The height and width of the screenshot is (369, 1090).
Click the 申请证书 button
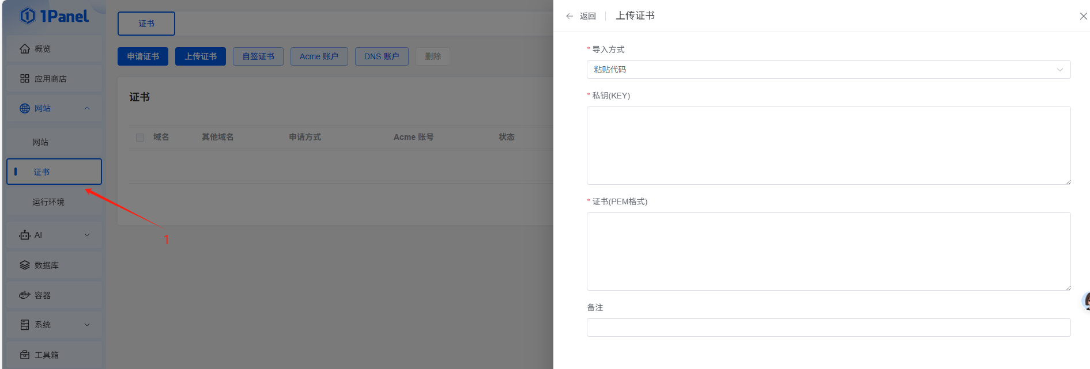(x=143, y=56)
